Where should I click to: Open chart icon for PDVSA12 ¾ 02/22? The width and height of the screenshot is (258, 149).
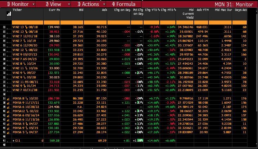click(x=8, y=111)
